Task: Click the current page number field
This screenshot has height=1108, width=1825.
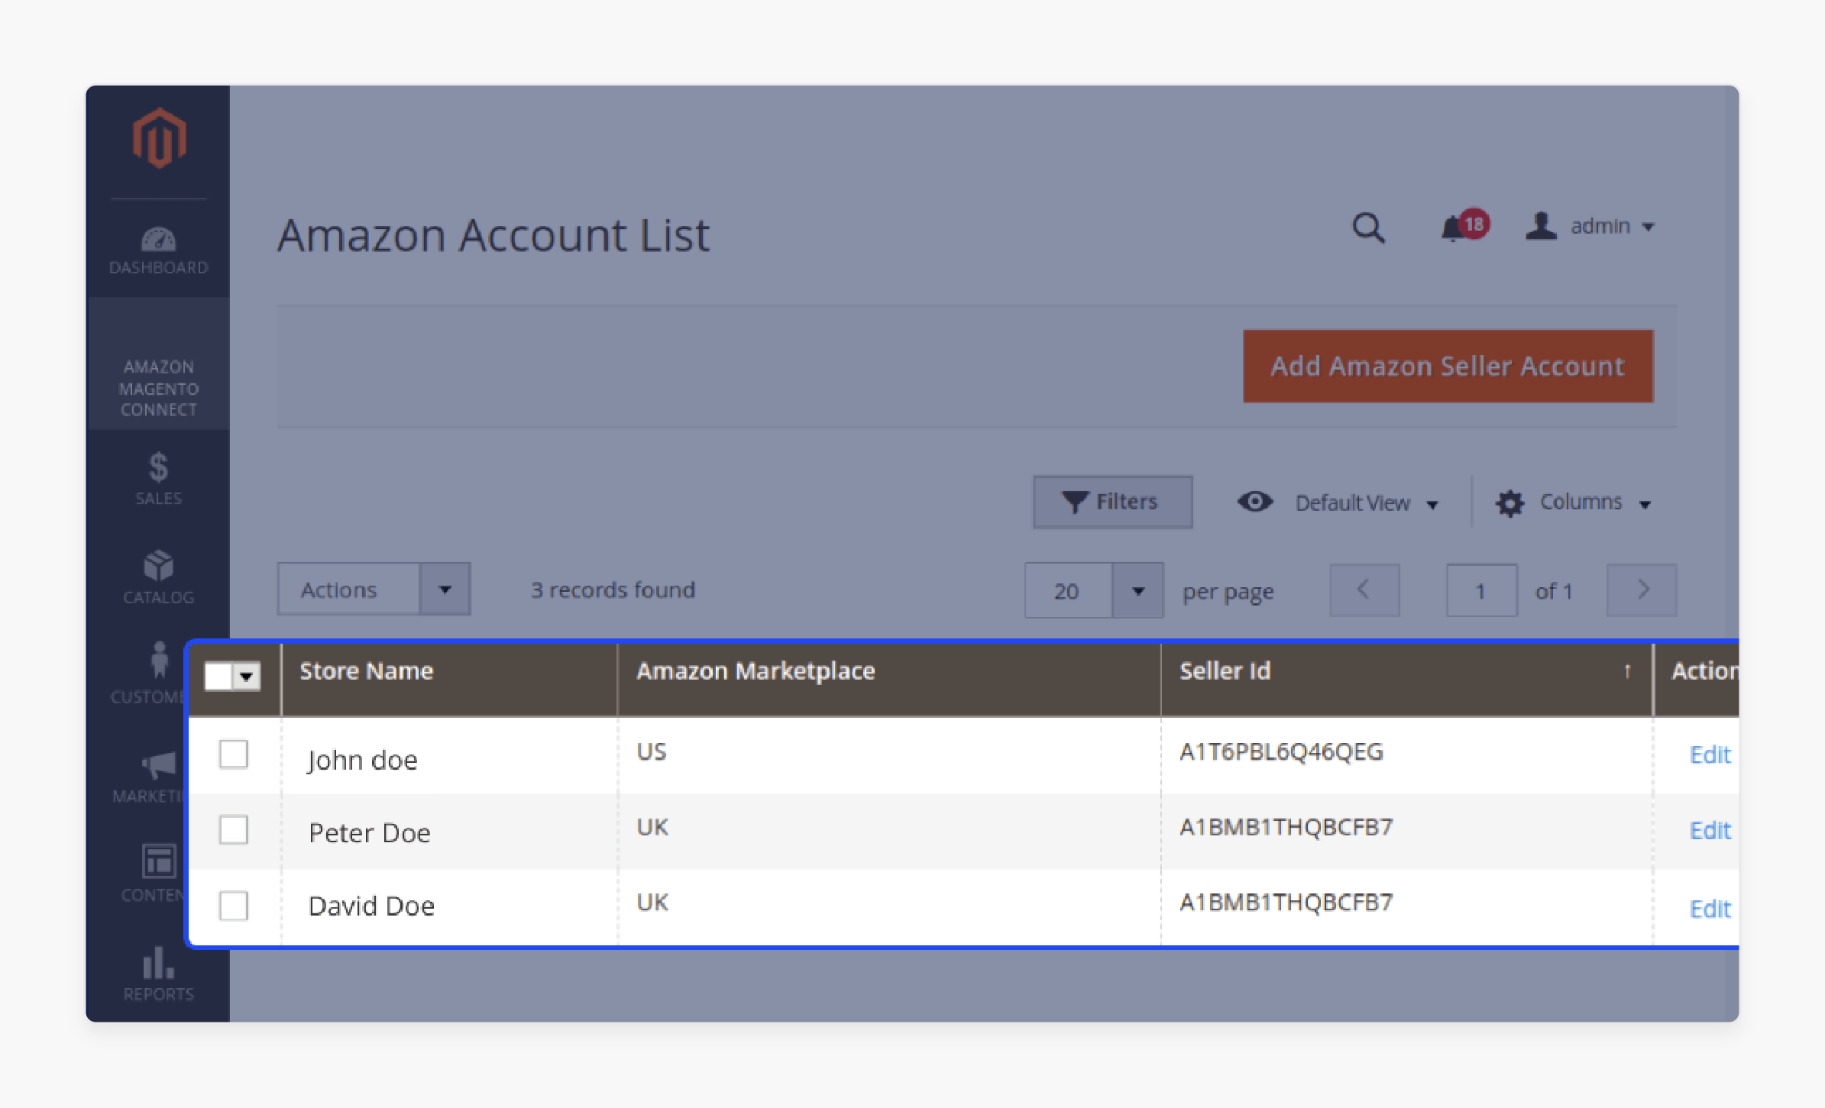Action: point(1481,590)
